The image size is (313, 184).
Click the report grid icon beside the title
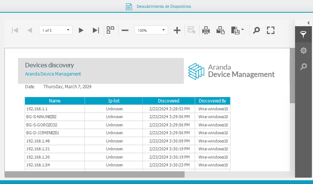129,7
